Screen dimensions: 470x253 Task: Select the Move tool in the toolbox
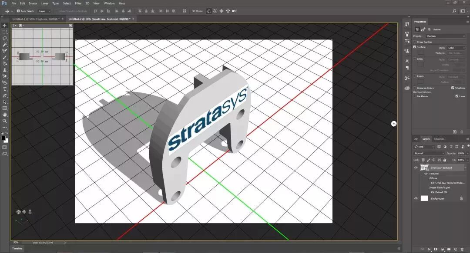4,26
